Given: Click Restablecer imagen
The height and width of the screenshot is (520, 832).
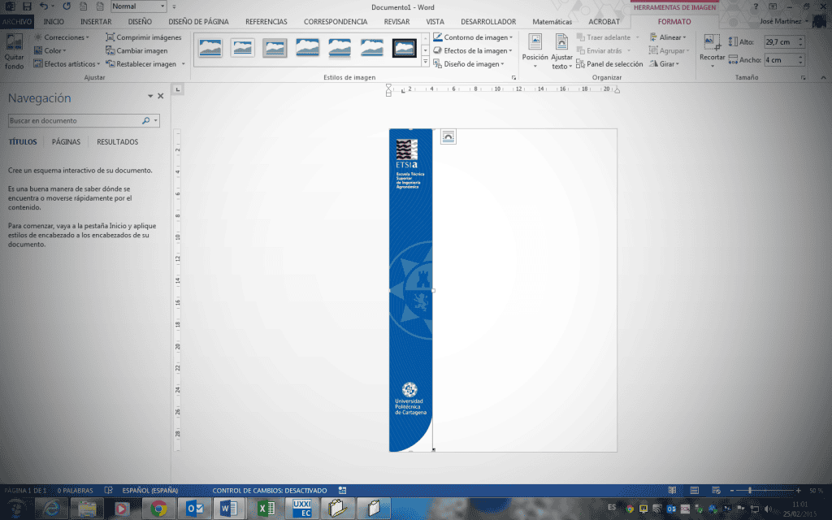Looking at the screenshot, I should (x=141, y=63).
